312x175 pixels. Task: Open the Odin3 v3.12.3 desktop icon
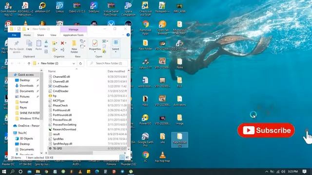click(77, 8)
